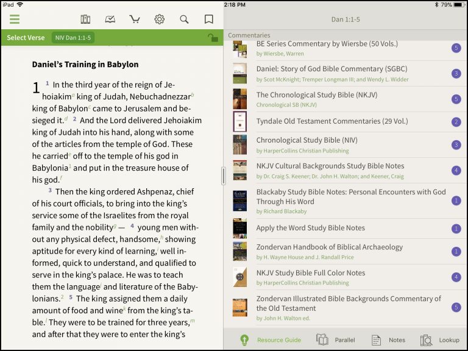Tap the Bluetooth icon in status bar
This screenshot has height=351, width=468.
(x=436, y=4)
